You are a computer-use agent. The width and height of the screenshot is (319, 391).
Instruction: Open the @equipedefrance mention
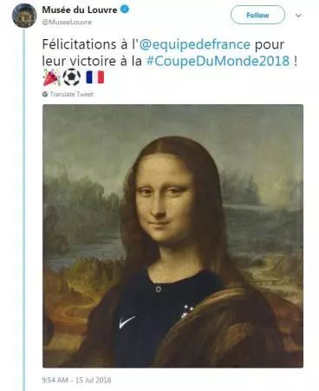coord(195,44)
